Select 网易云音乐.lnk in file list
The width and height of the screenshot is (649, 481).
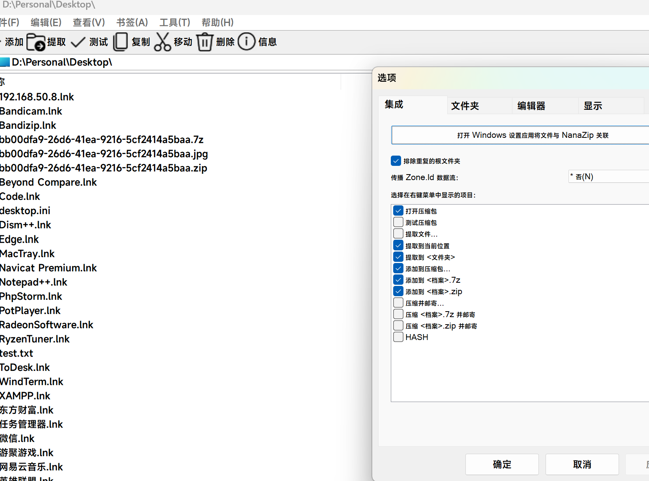click(x=32, y=467)
